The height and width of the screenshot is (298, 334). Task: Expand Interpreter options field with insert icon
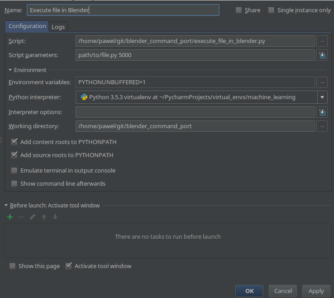pos(322,112)
